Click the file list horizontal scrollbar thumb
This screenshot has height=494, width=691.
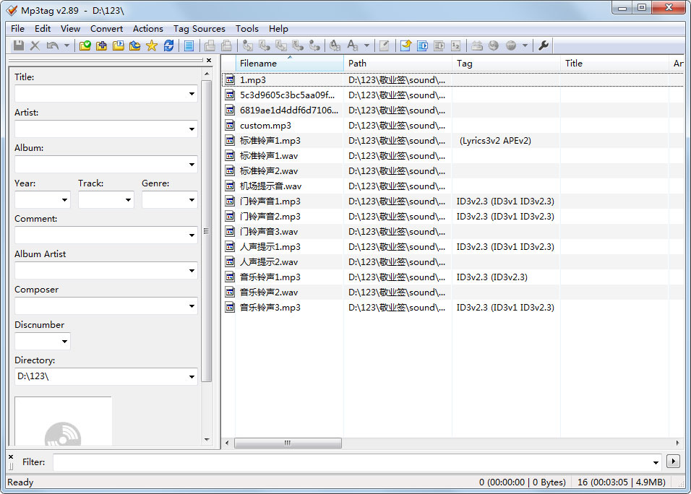(x=288, y=443)
